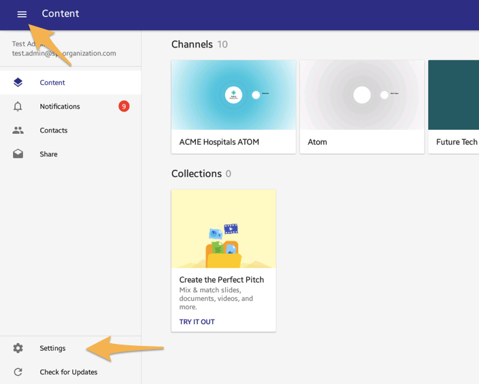479x384 pixels.
Task: Click the Channels count 10
Action: (222, 45)
